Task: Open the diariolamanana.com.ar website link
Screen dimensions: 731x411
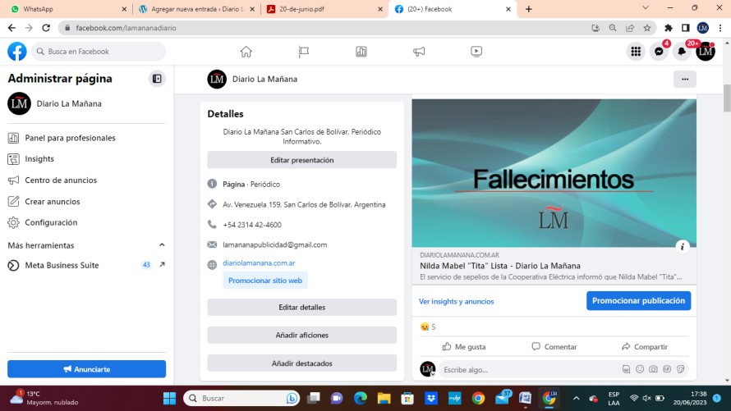Action: click(x=259, y=263)
